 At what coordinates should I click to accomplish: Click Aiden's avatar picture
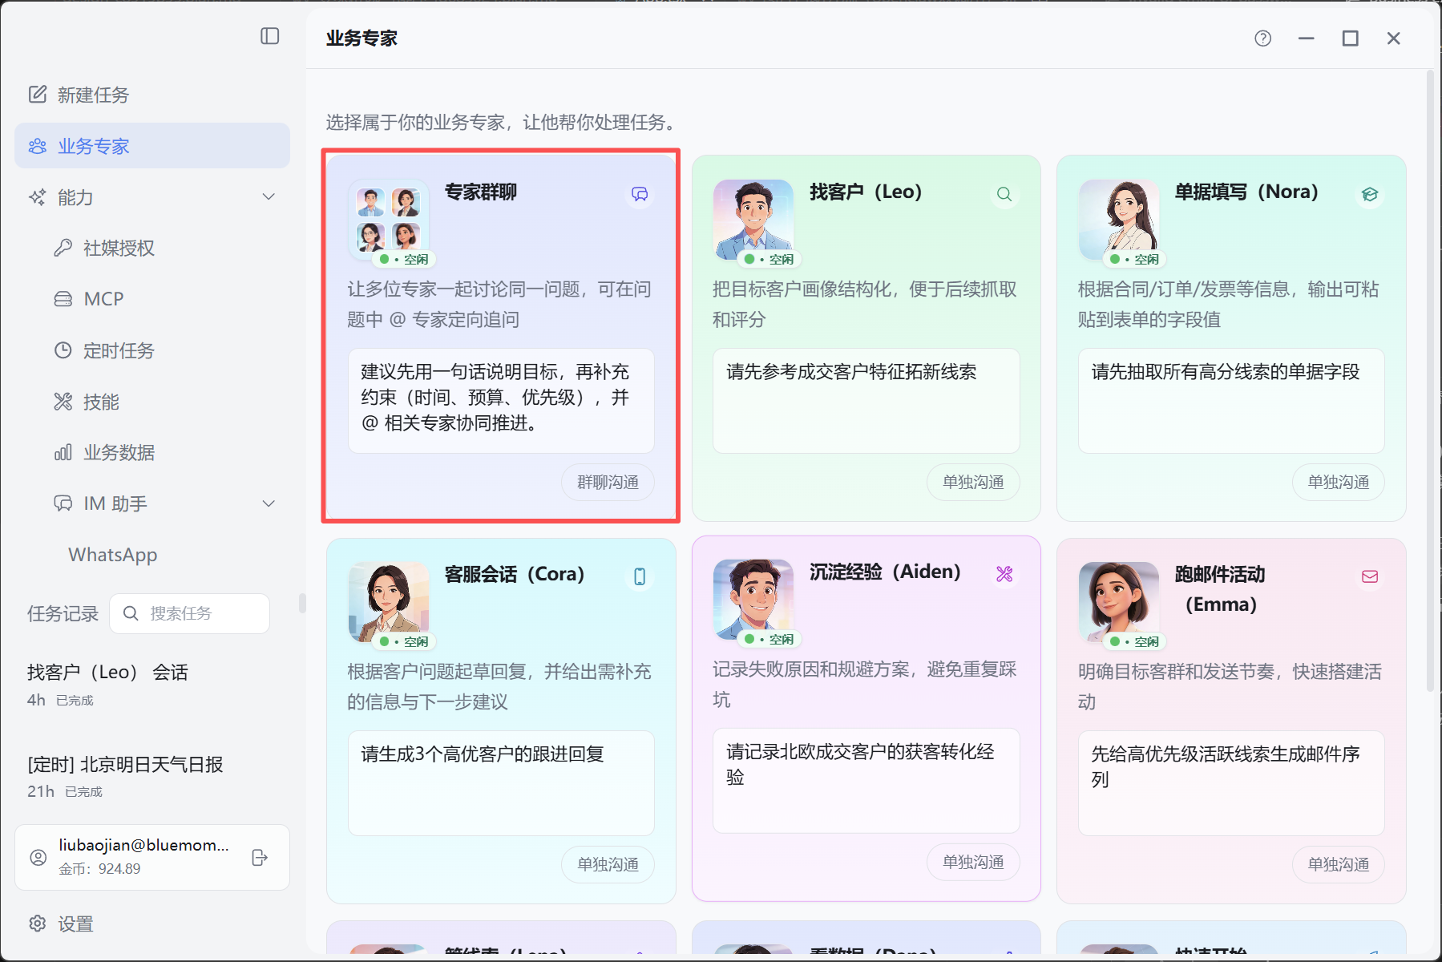click(753, 600)
